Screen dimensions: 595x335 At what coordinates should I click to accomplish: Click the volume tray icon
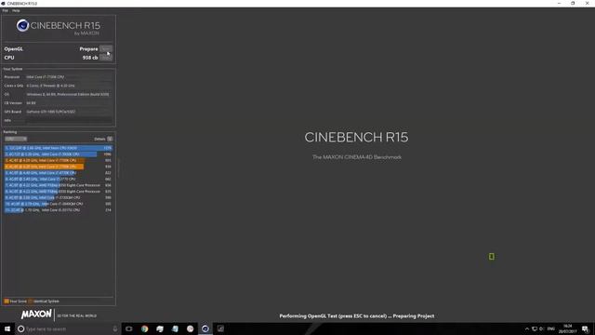542,328
